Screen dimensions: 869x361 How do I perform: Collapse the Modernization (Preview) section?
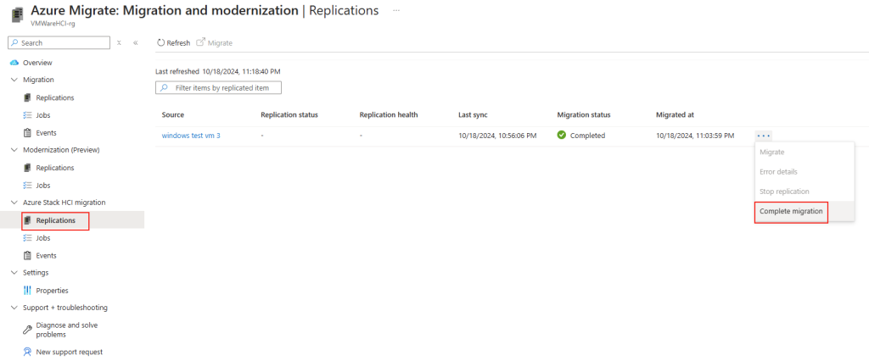(x=14, y=150)
